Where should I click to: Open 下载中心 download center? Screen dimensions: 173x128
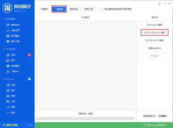click(13, 71)
